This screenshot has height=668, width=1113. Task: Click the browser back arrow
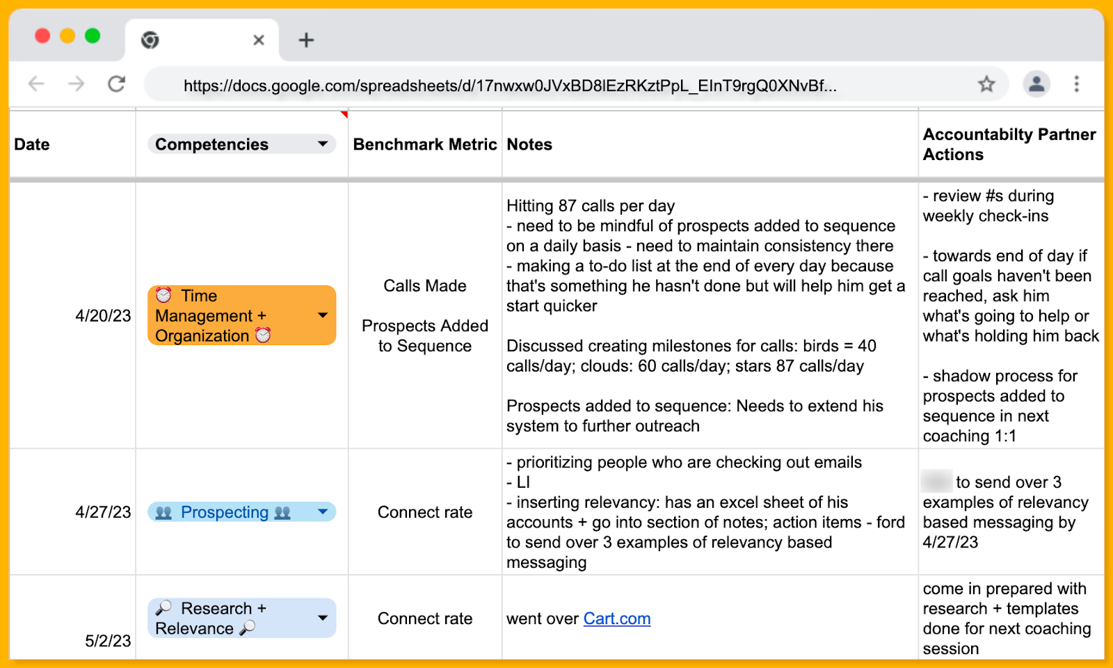pos(36,84)
